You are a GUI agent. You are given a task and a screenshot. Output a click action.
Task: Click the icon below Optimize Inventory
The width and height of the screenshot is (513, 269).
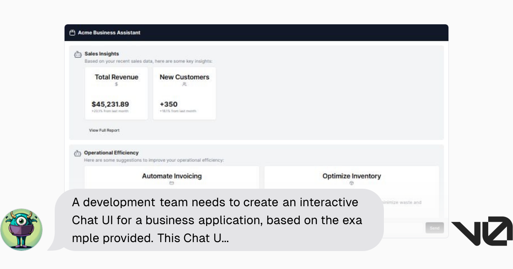coord(351,183)
